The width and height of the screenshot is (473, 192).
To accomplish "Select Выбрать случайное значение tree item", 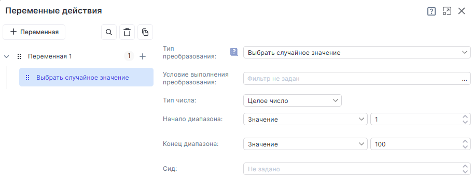I will 86,77.
